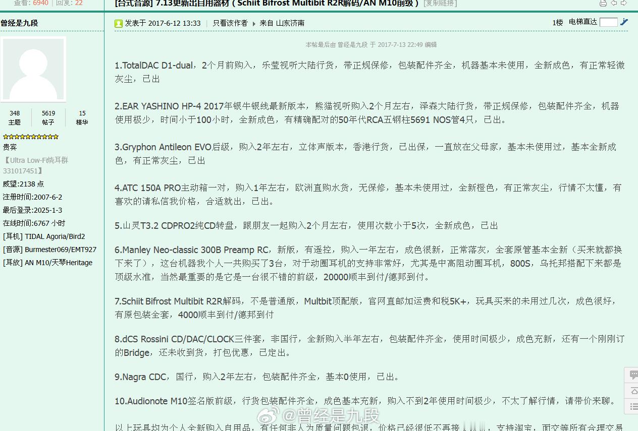Viewport: 638px width, 431px height.
Task: Click [音源] Burmester069/EMT927 line
Action: pyautogui.click(x=49, y=250)
